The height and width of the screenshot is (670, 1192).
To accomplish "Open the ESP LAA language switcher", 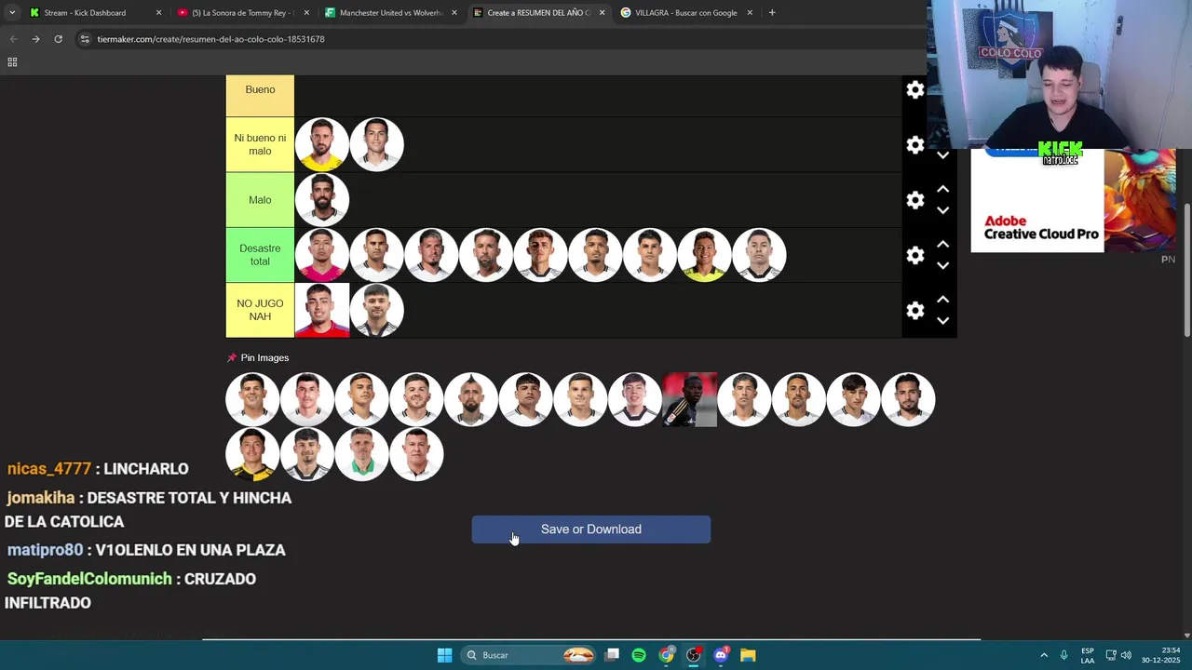I will click(1088, 655).
